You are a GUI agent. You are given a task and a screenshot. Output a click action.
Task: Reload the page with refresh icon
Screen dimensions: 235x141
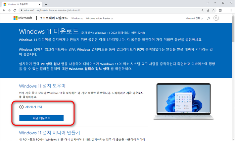(15, 10)
